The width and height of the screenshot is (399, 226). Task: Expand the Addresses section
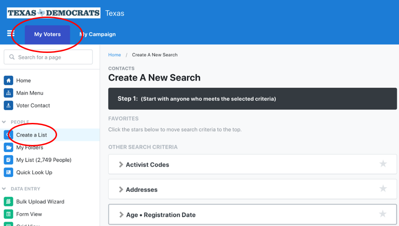tap(121, 190)
